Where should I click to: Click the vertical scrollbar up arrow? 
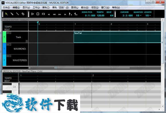[163, 20]
